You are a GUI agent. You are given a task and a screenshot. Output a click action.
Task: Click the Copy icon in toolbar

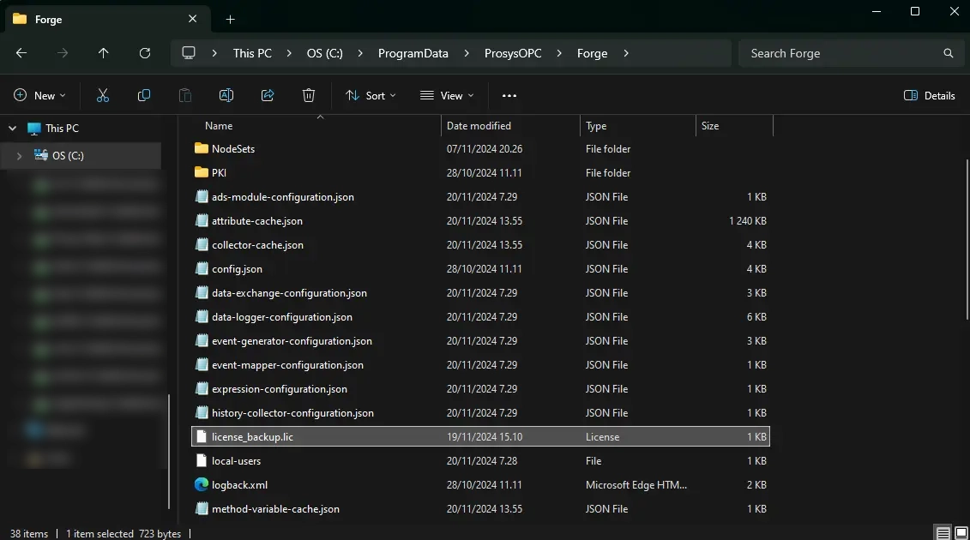(x=143, y=95)
